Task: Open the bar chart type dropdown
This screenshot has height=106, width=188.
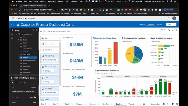Action: click(x=51, y=38)
